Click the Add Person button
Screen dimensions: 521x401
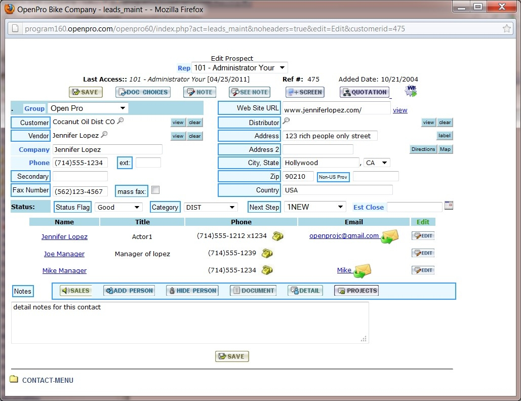(x=129, y=291)
